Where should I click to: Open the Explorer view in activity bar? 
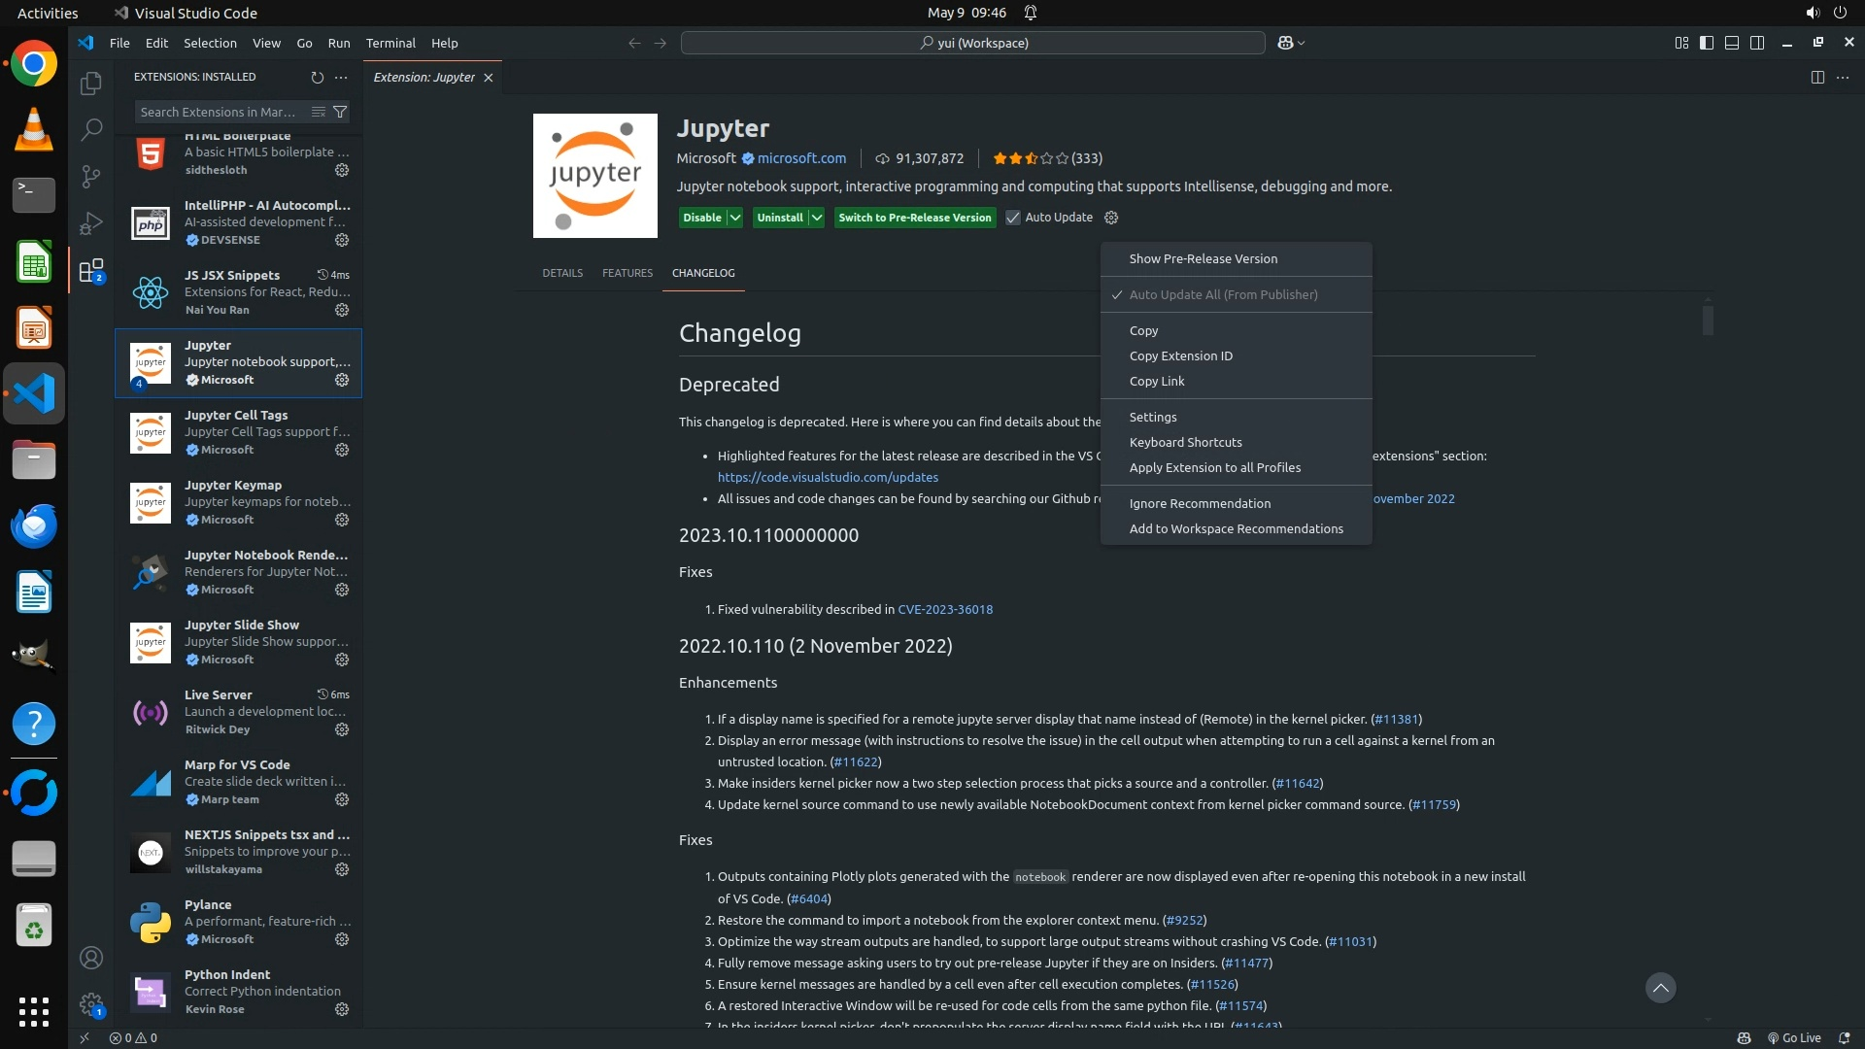coord(91,84)
